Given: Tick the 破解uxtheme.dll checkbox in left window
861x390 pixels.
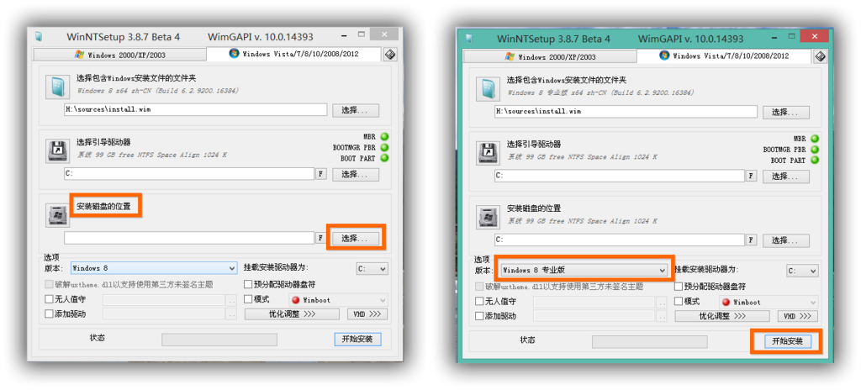Looking at the screenshot, I should (x=49, y=285).
